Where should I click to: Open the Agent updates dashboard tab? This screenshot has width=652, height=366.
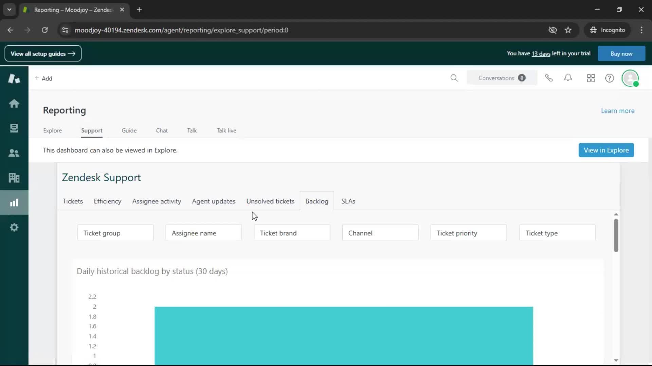point(214,201)
